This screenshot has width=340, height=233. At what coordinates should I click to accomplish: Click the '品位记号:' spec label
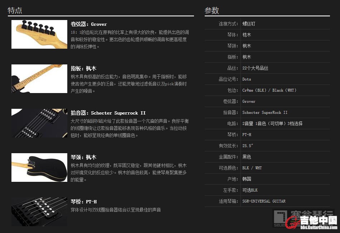click(228, 79)
